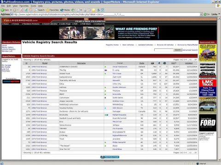Click the page vertical scrollbar down arrow

pyautogui.click(x=219, y=160)
